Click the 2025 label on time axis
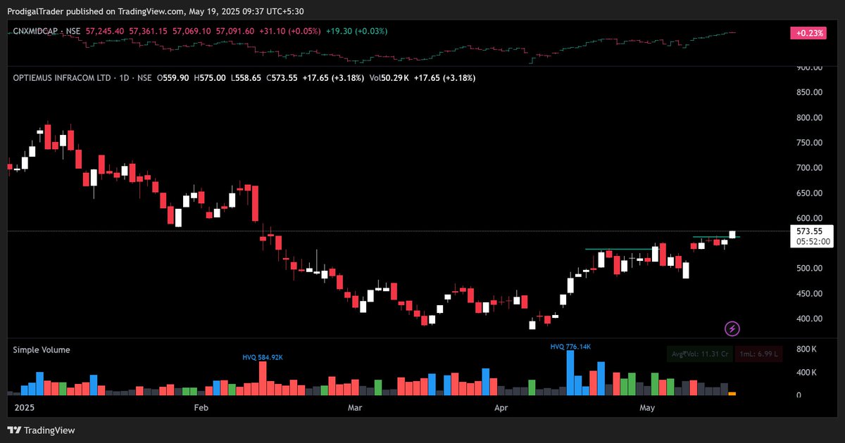 pos(24,408)
